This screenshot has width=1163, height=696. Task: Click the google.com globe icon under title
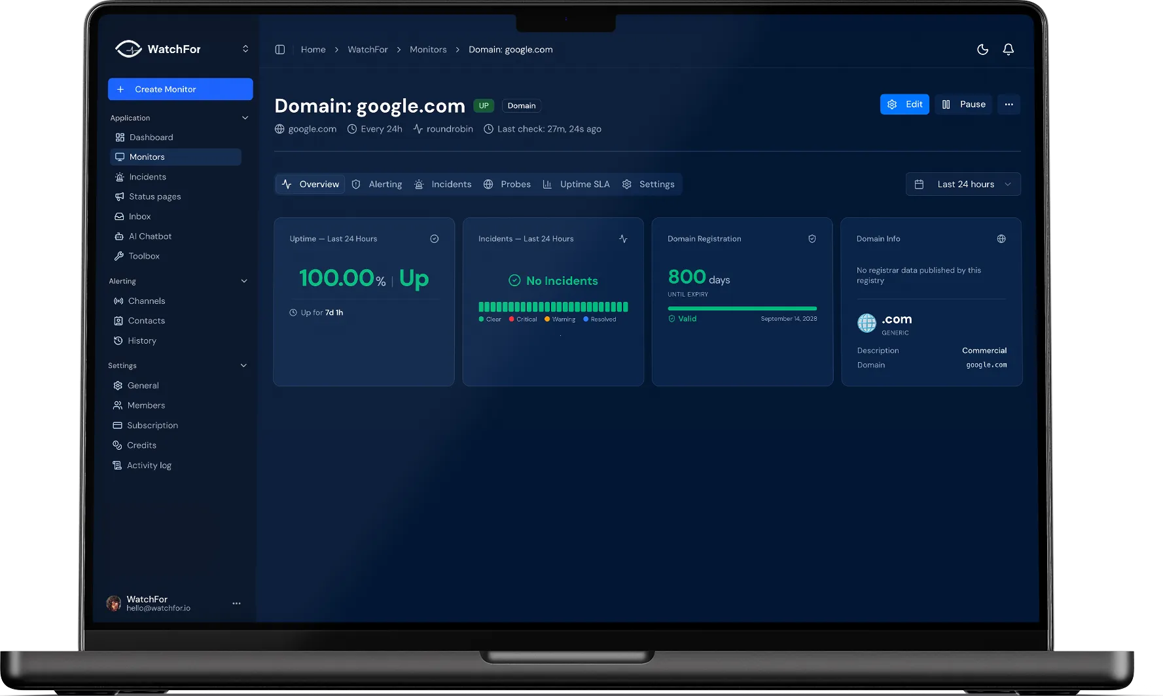[x=279, y=129]
